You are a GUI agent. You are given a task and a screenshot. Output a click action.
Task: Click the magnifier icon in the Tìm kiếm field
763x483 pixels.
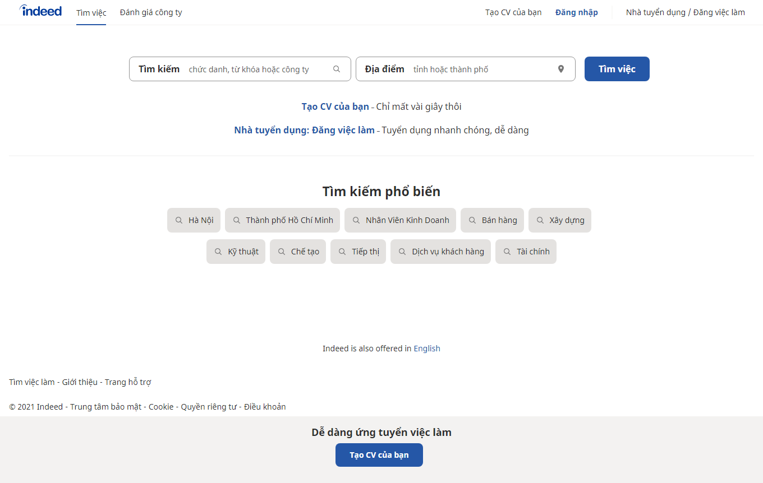337,68
